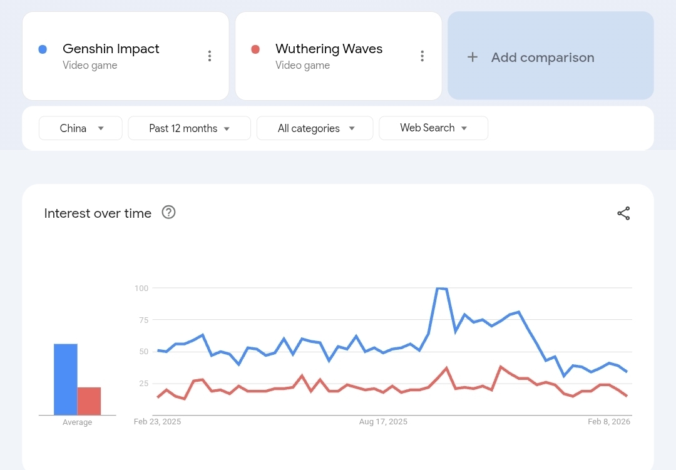Click the red dot beside Wuthering Waves

coord(255,49)
